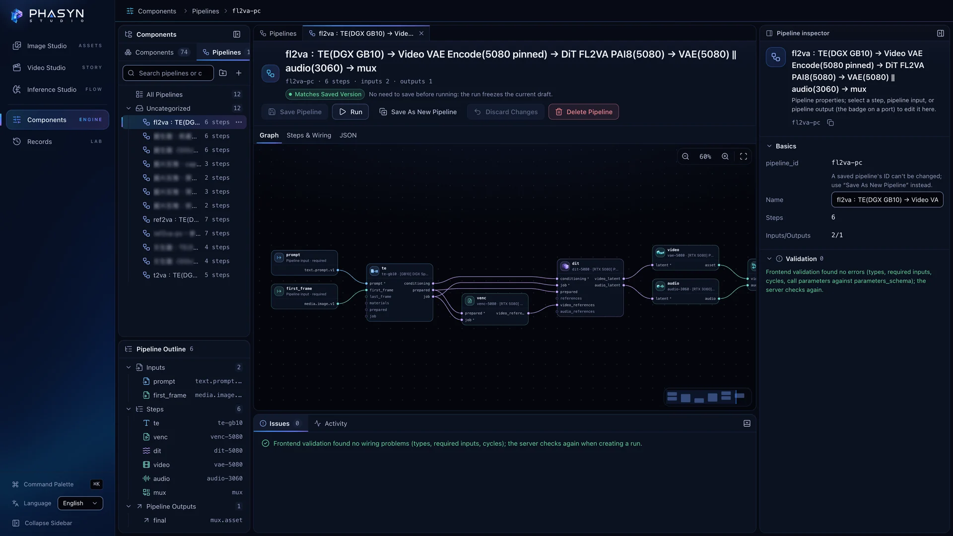Open Image Studio in the sidebar

[x=58, y=46]
